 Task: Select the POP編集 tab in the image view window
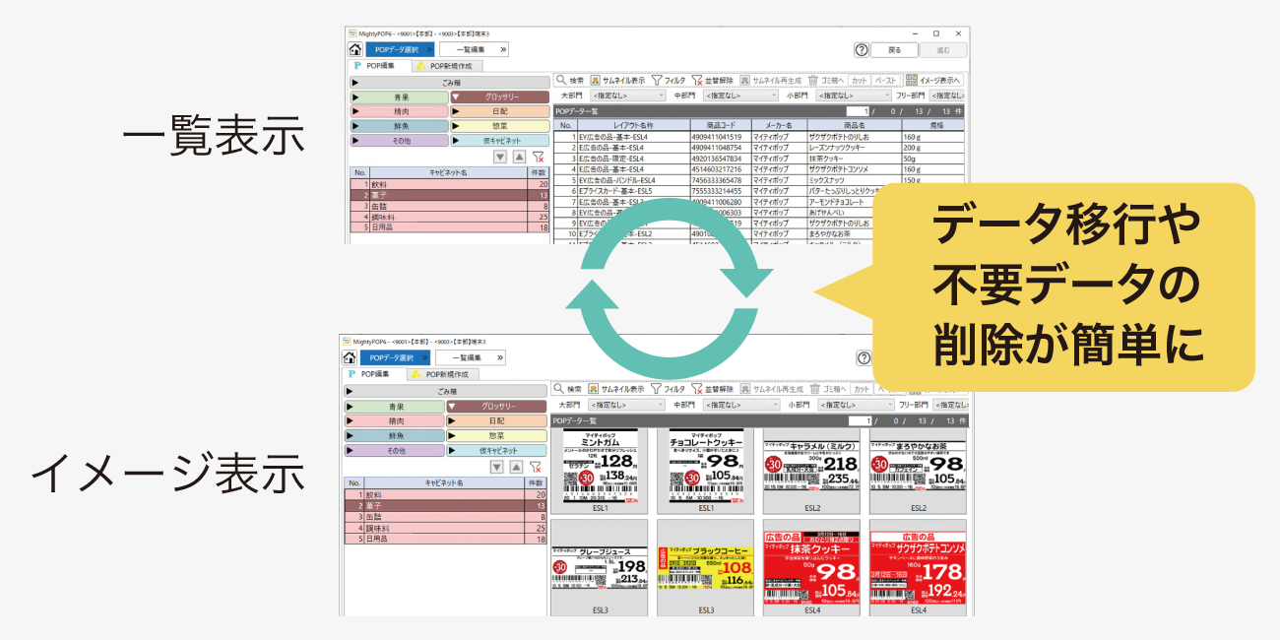click(373, 374)
